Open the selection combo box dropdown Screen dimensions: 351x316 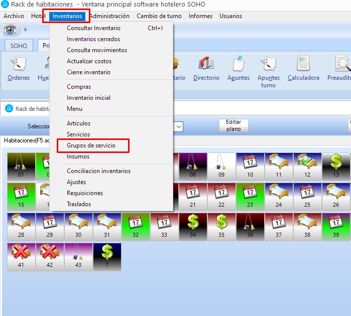coord(179,127)
